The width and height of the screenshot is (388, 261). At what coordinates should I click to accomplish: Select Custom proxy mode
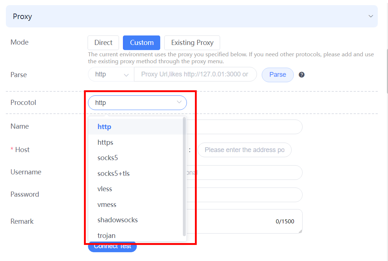point(142,43)
